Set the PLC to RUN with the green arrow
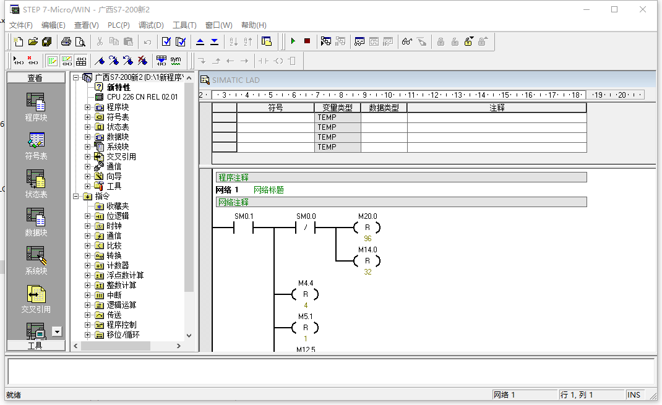The width and height of the screenshot is (662, 405). 293,41
